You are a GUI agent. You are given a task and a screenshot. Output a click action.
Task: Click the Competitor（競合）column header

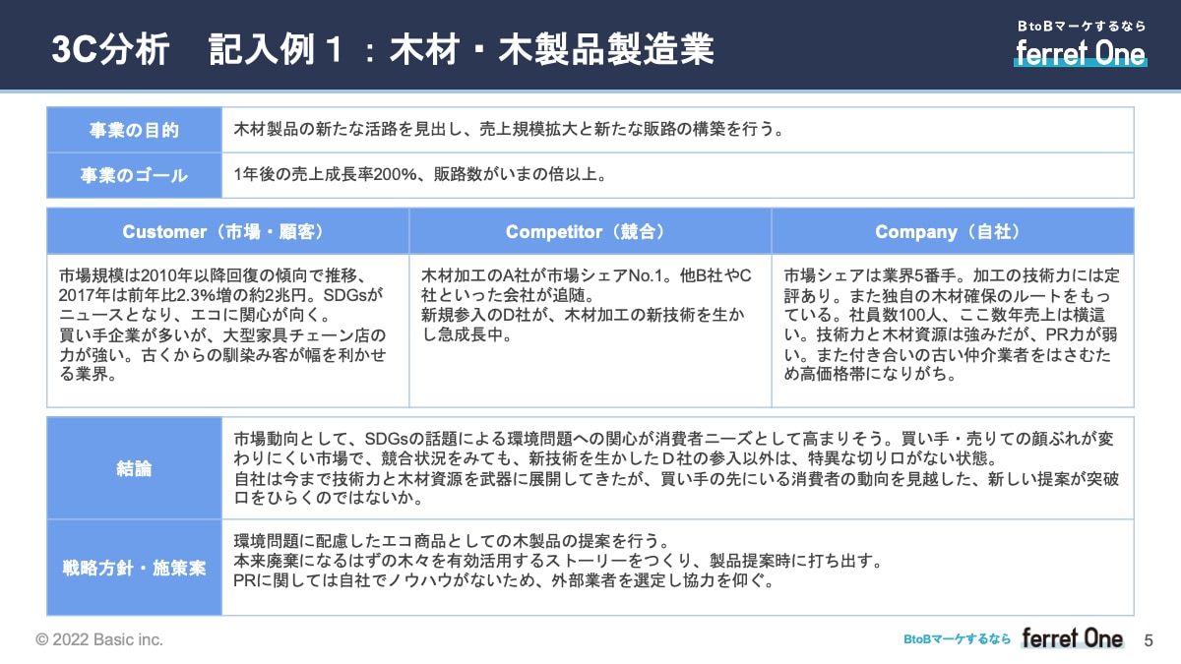point(590,231)
